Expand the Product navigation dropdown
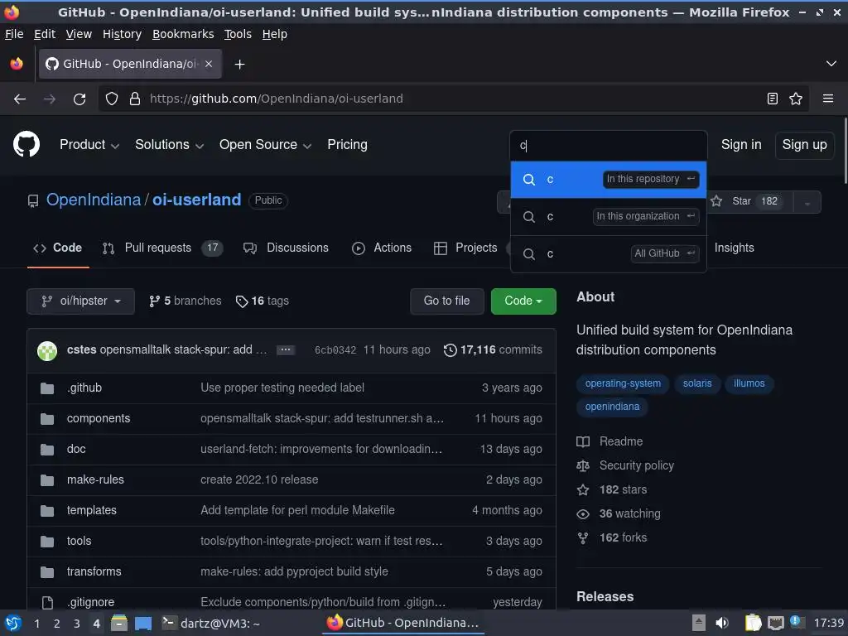Image resolution: width=848 pixels, height=636 pixels. pos(89,144)
